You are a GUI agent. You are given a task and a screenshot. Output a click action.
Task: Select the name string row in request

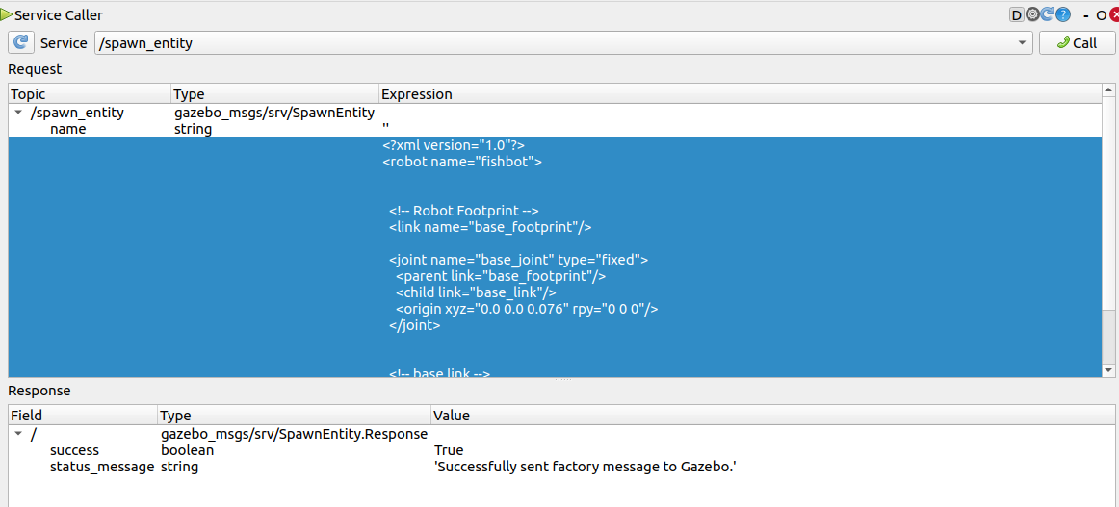point(67,129)
